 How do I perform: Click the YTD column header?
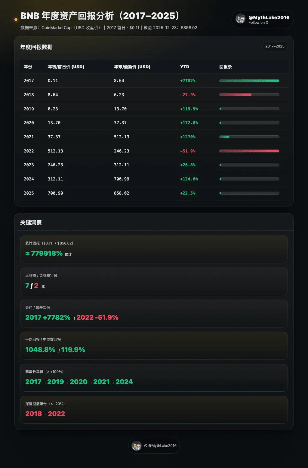[185, 67]
